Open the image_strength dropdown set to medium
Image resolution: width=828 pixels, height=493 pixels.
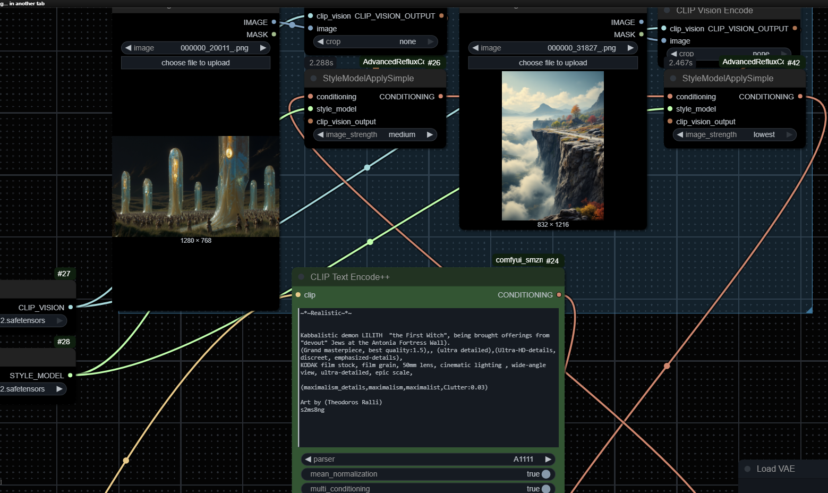[375, 134]
